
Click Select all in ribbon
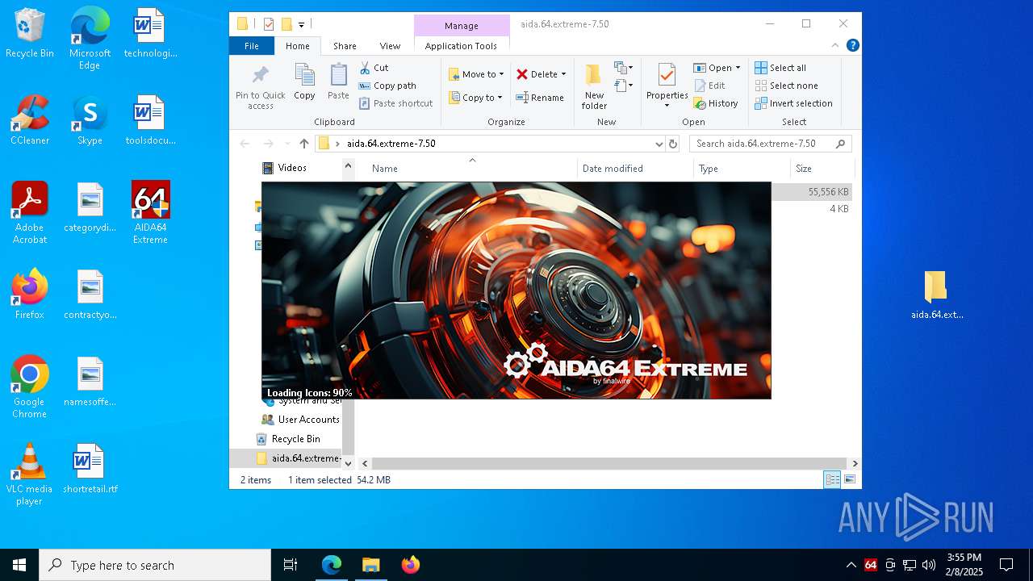pos(780,68)
